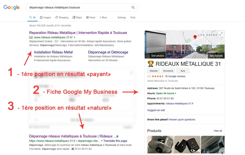
Task: Switch to the Images tab
Action: coord(45,17)
